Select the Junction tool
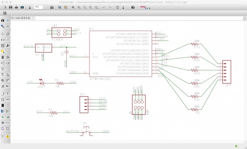The width and height of the screenshot is (247, 149). [x=3, y=117]
